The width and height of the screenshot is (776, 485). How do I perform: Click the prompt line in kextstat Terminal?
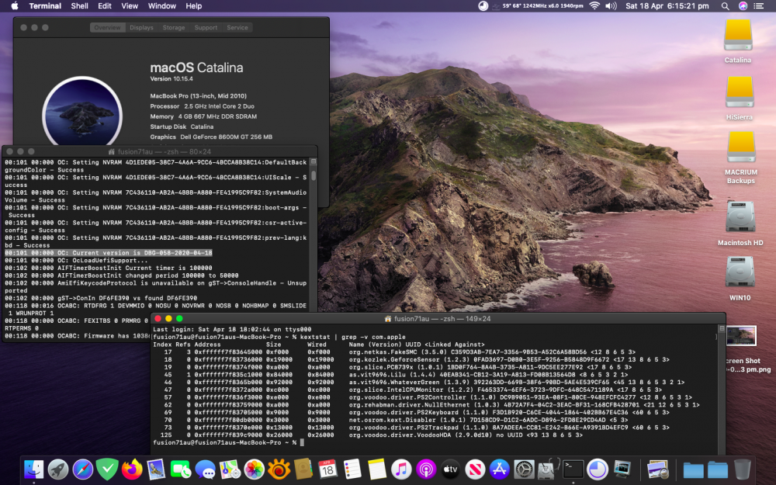(x=229, y=442)
